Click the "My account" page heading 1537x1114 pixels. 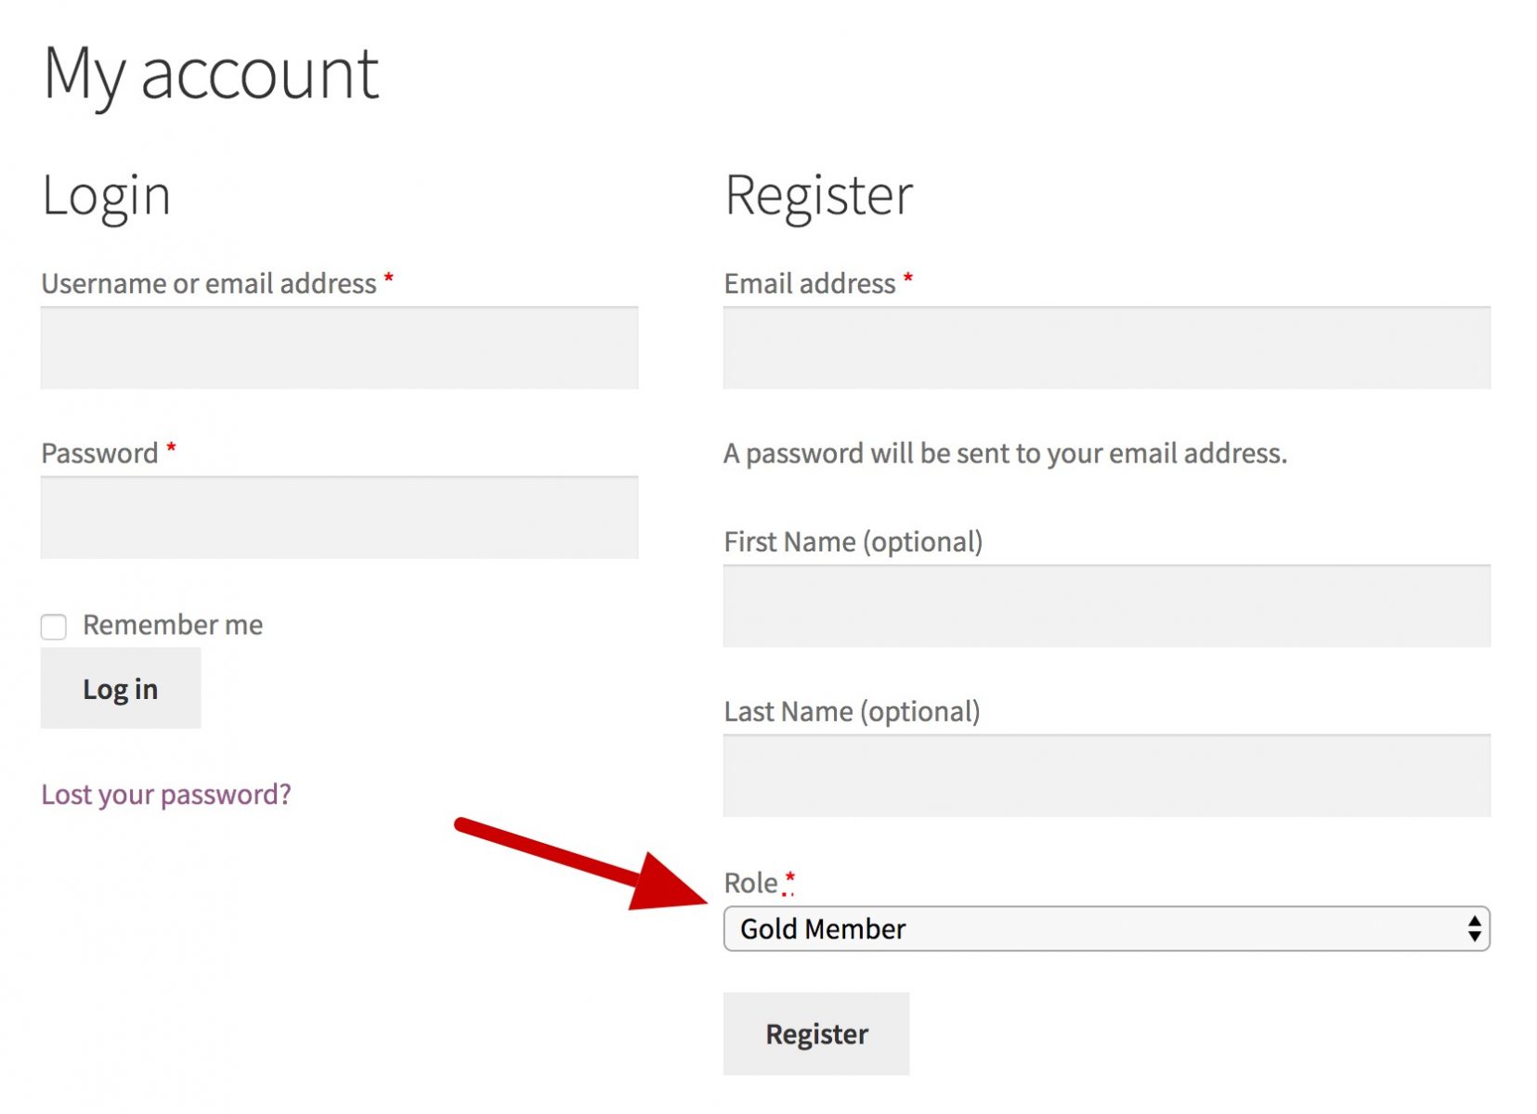(211, 73)
